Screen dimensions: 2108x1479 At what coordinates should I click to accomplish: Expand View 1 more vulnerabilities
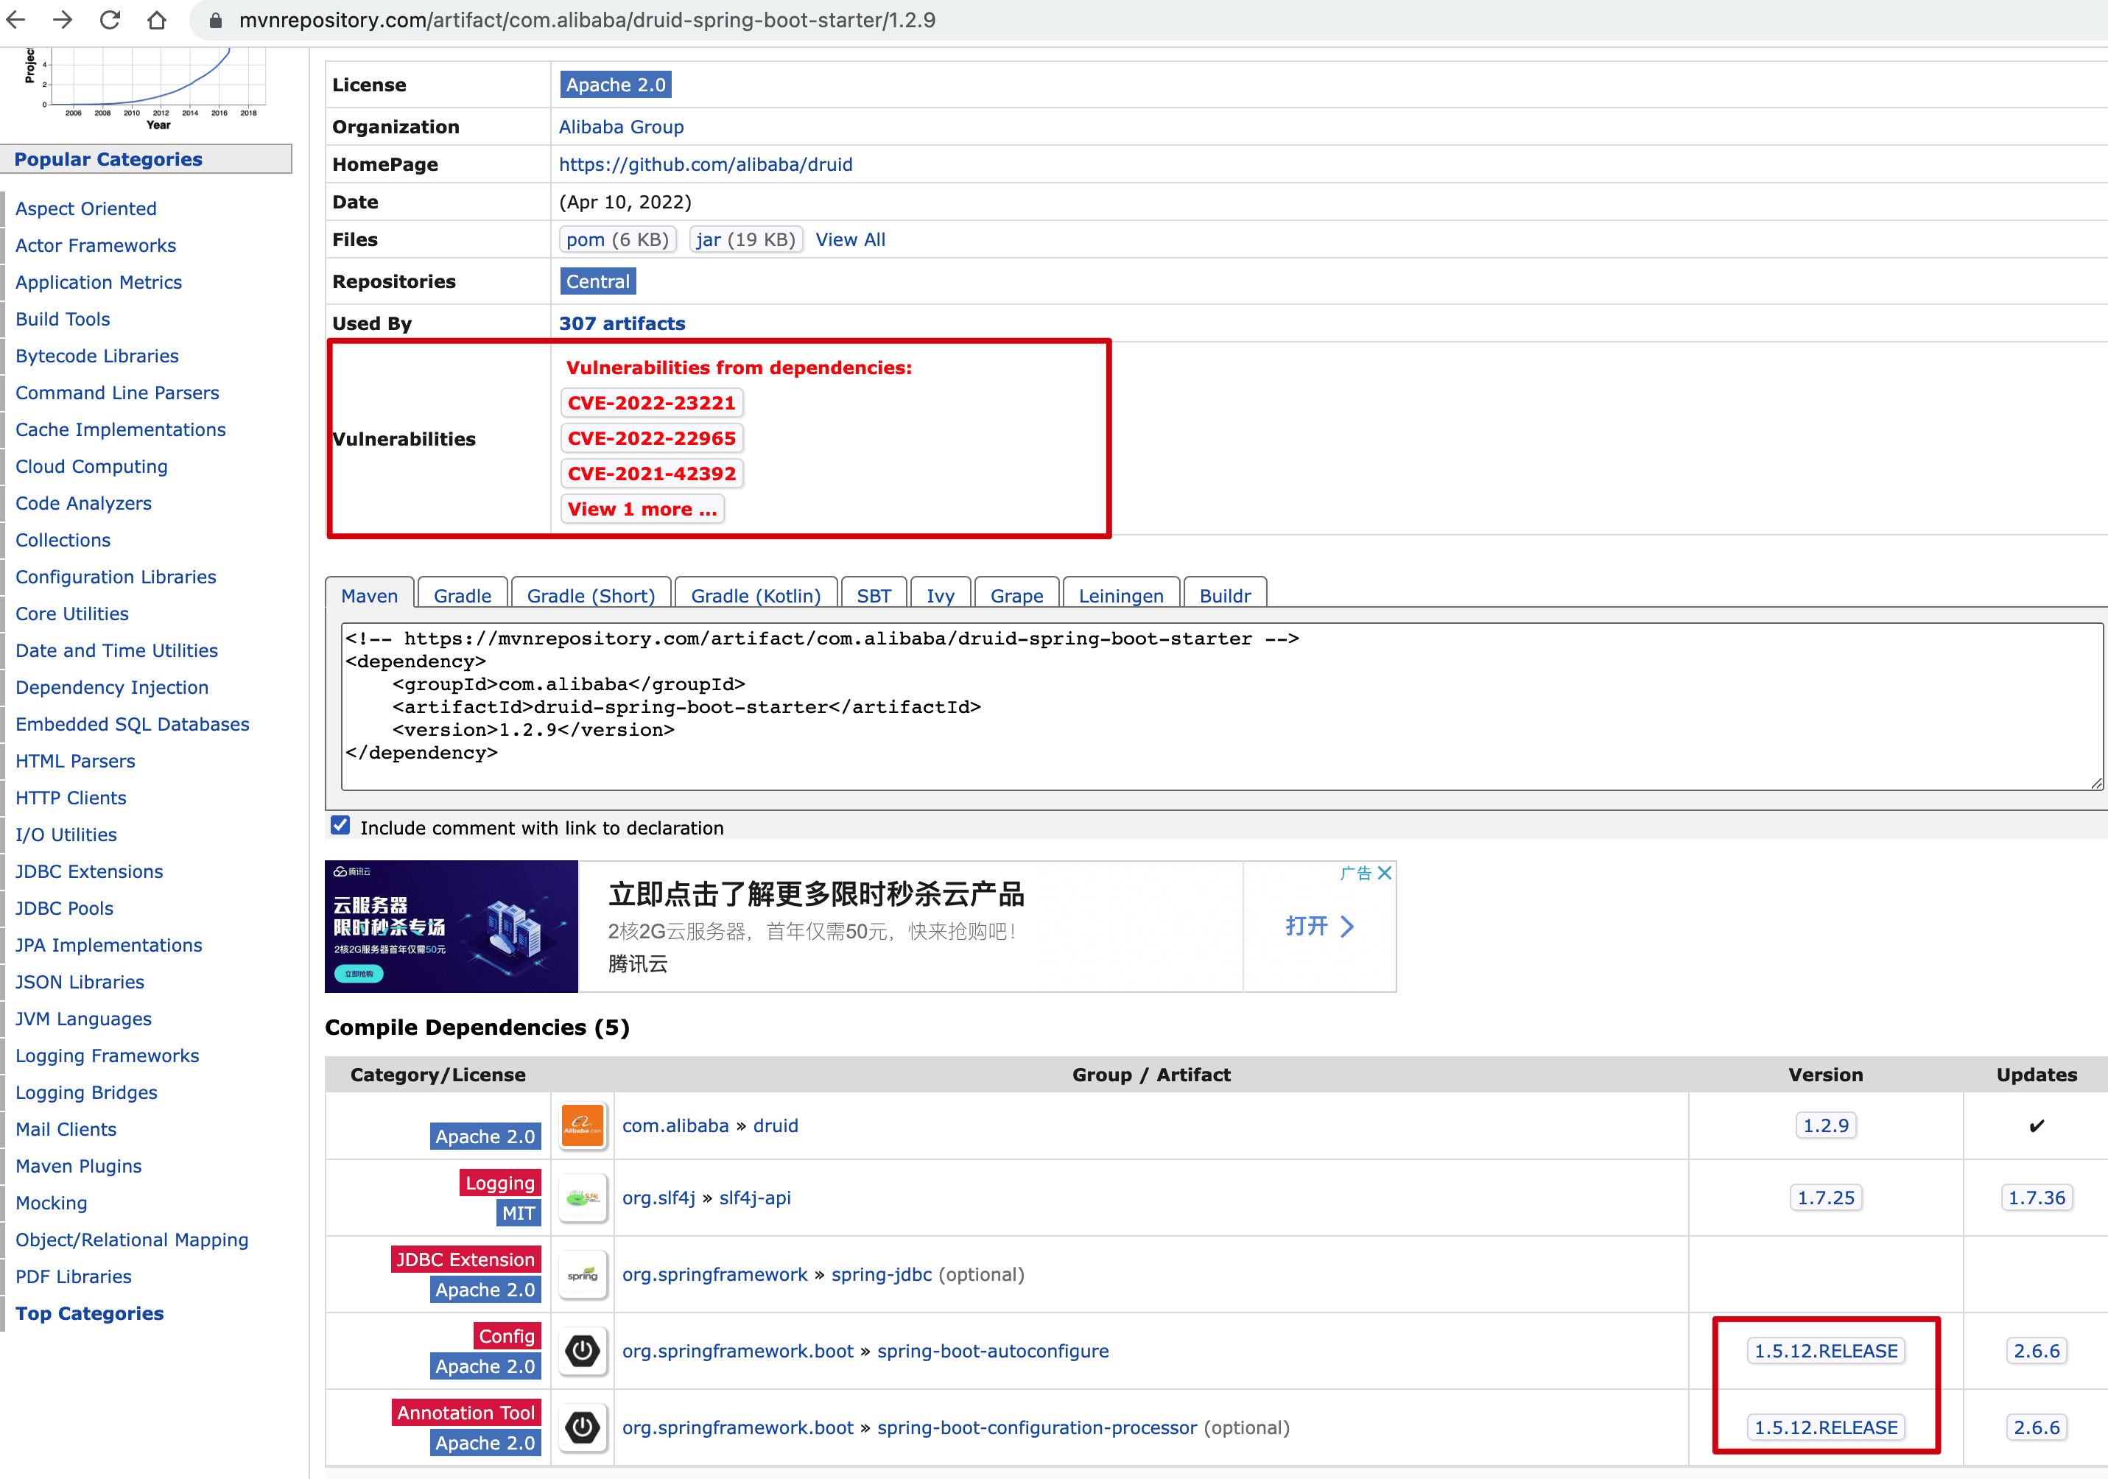(642, 509)
